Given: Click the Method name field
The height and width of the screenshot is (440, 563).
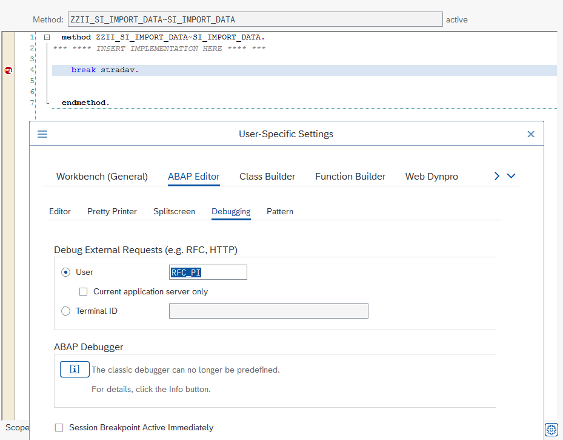Looking at the screenshot, I should (x=255, y=19).
